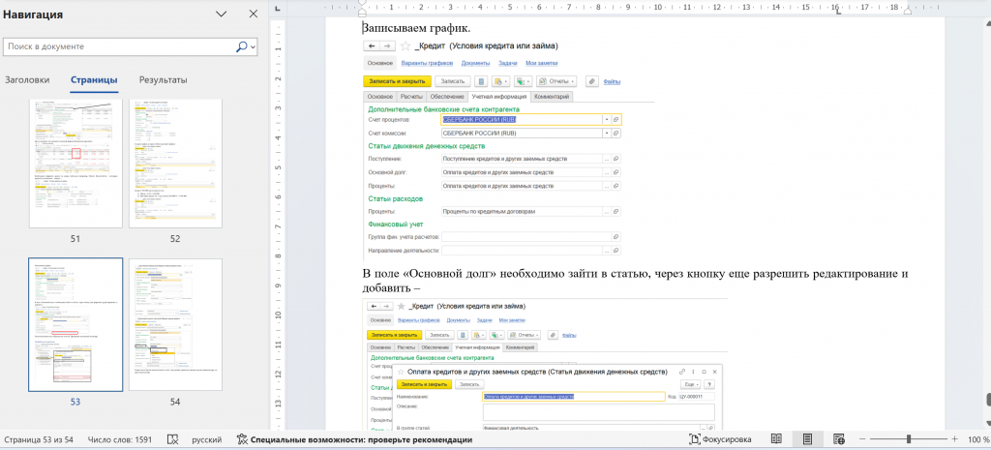Click accessibility recommendations in status bar
991x450 pixels.
tap(354, 439)
